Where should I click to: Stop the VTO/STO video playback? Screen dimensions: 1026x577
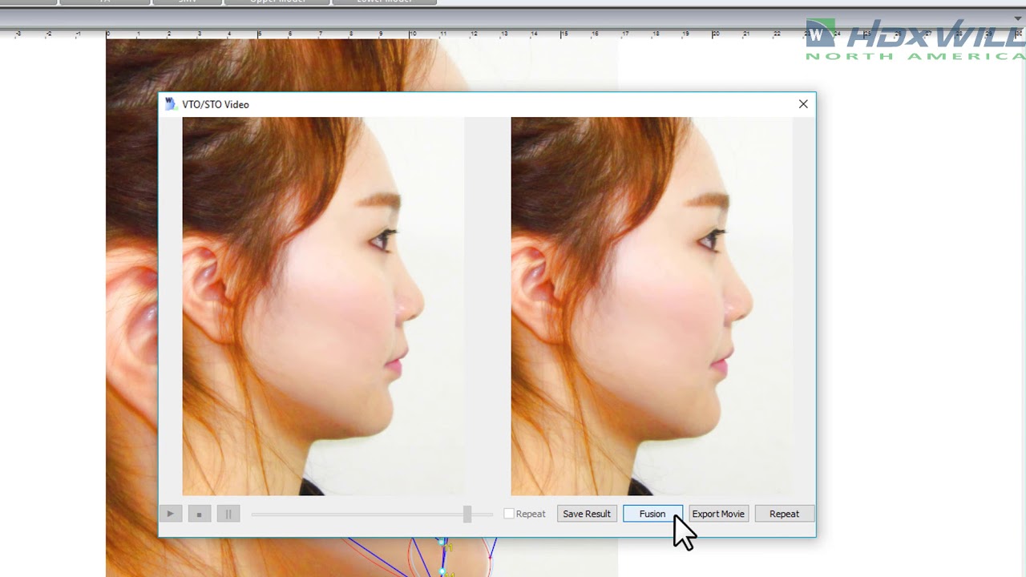[x=199, y=514]
